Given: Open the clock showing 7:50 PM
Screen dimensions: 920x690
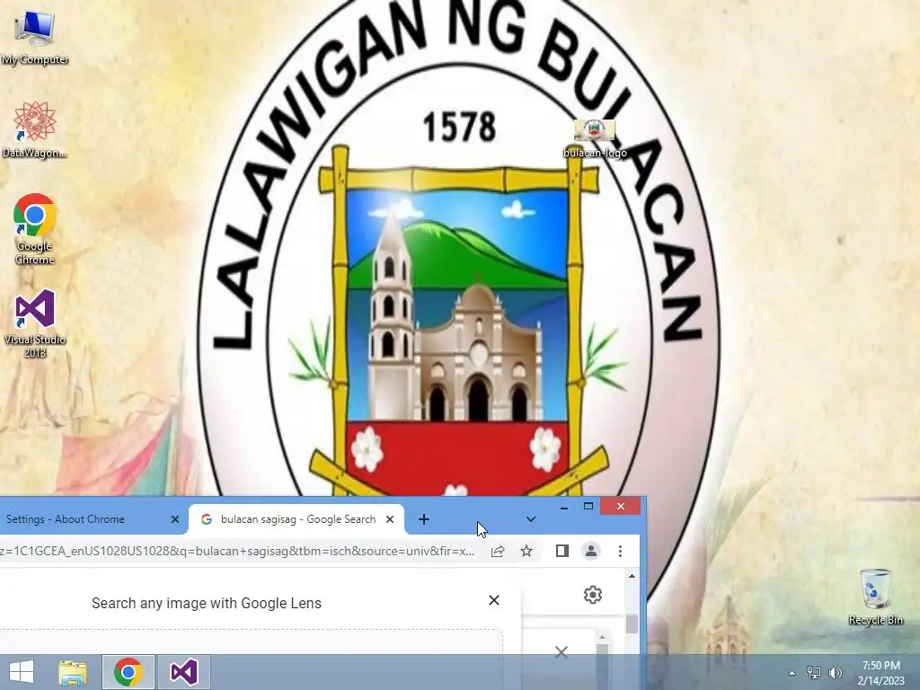Looking at the screenshot, I should tap(880, 673).
